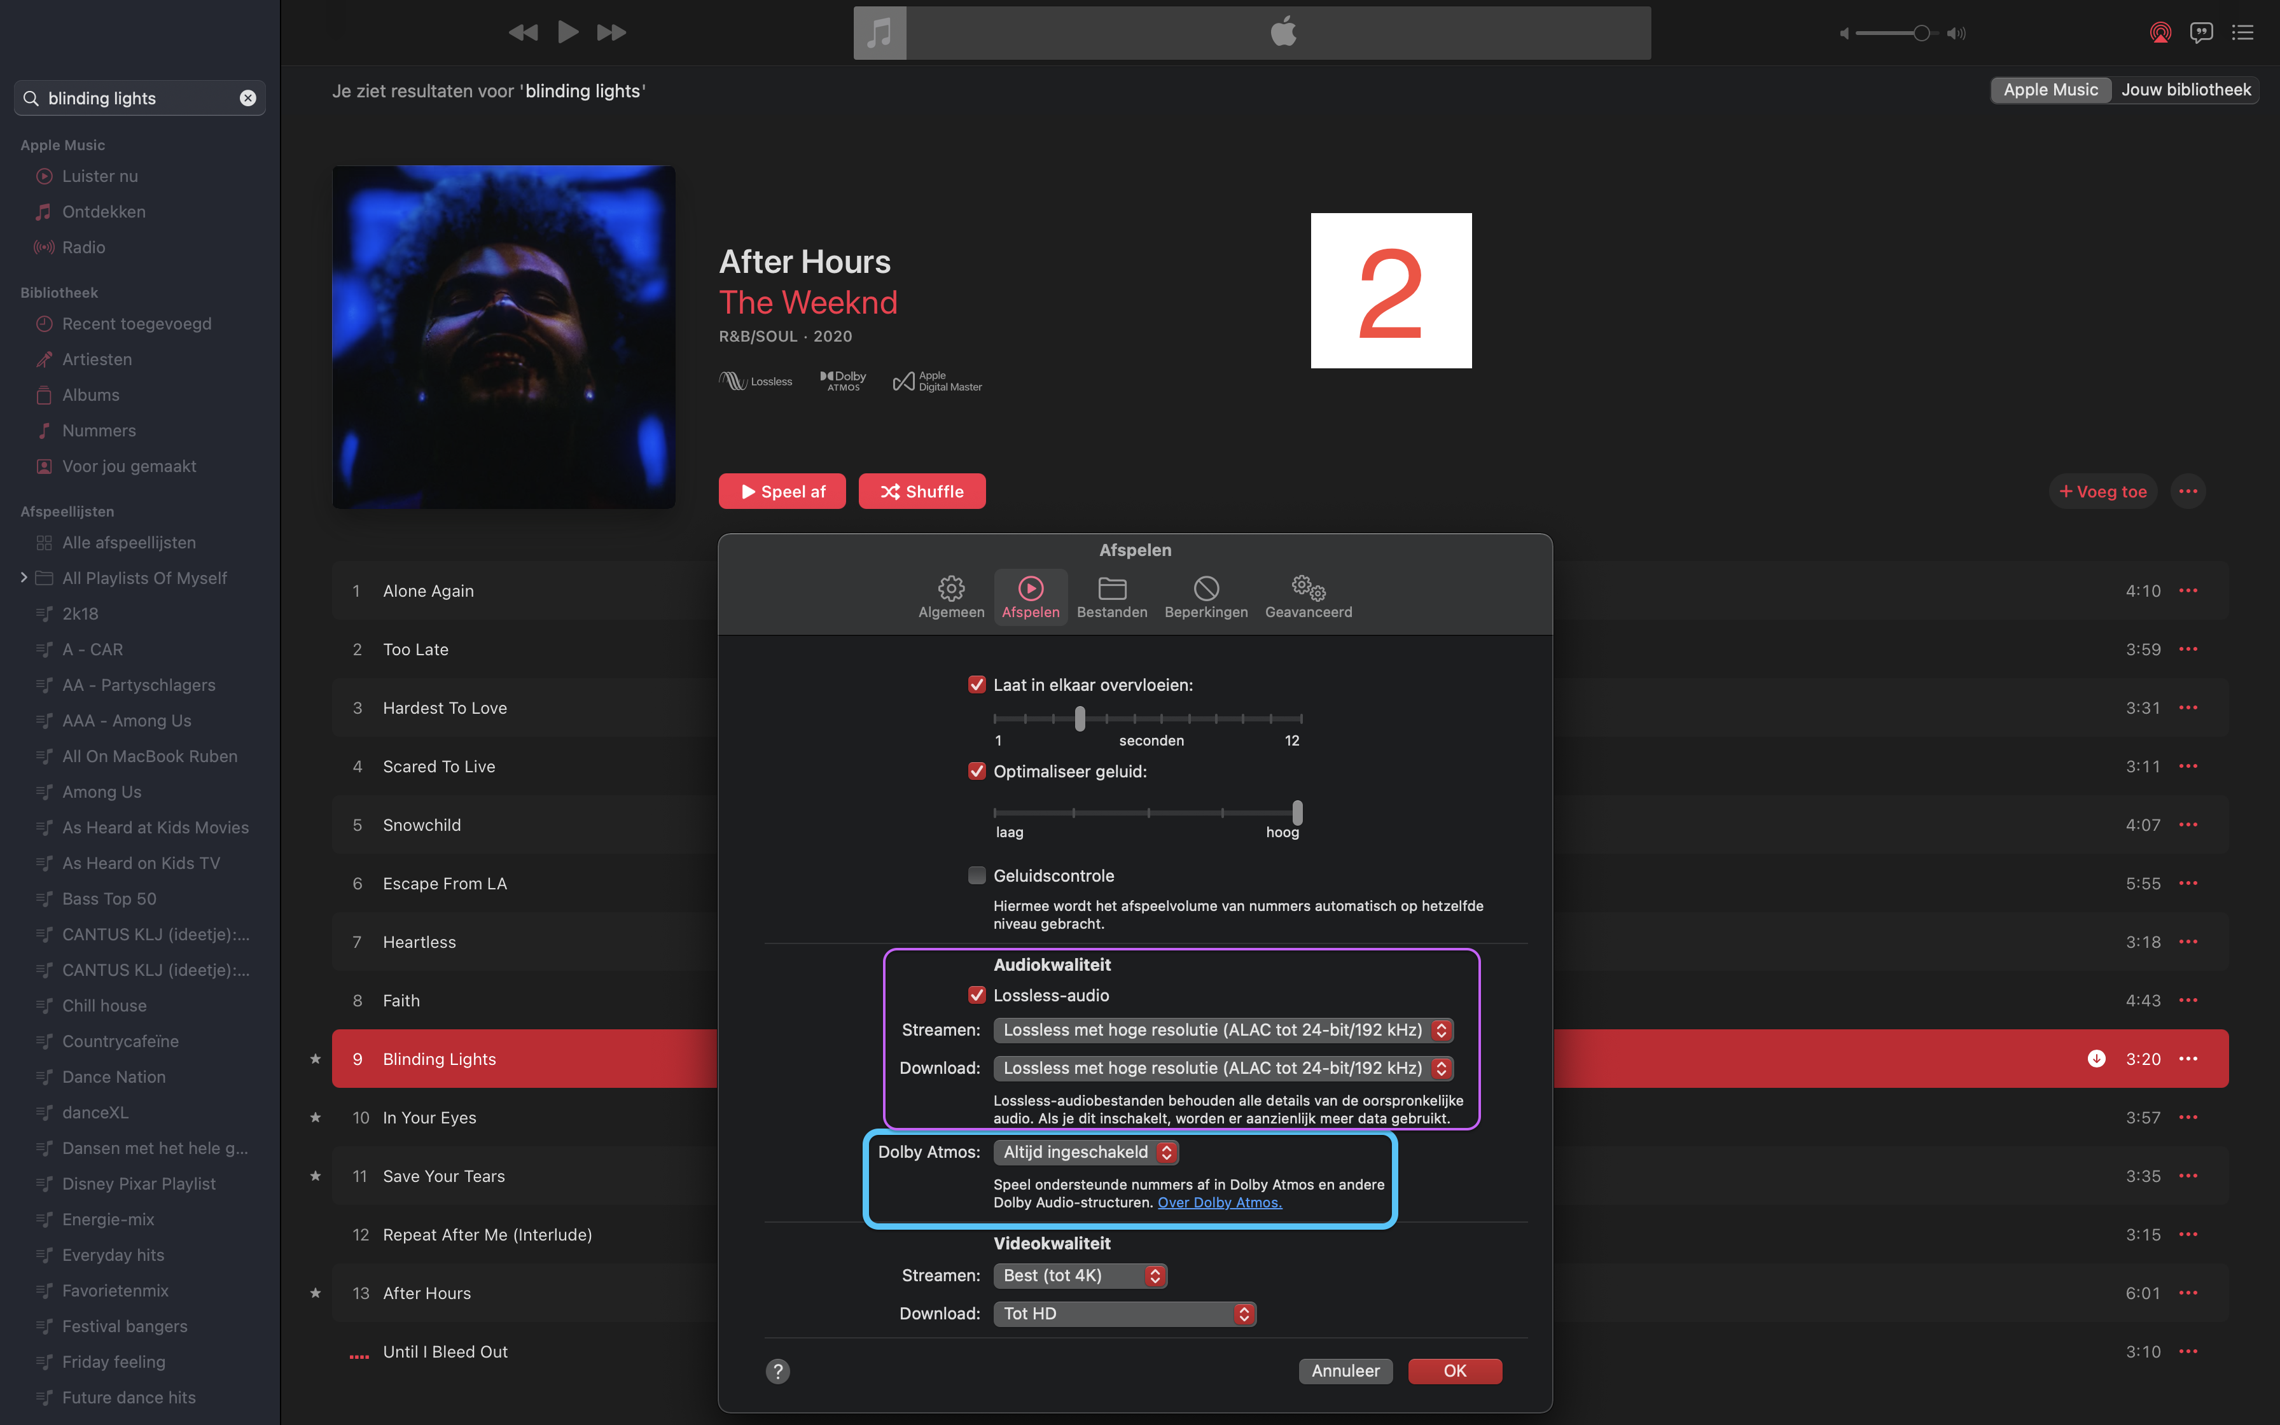Viewport: 2280px width, 1425px height.
Task: Open the help question mark button
Action: coord(777,1372)
